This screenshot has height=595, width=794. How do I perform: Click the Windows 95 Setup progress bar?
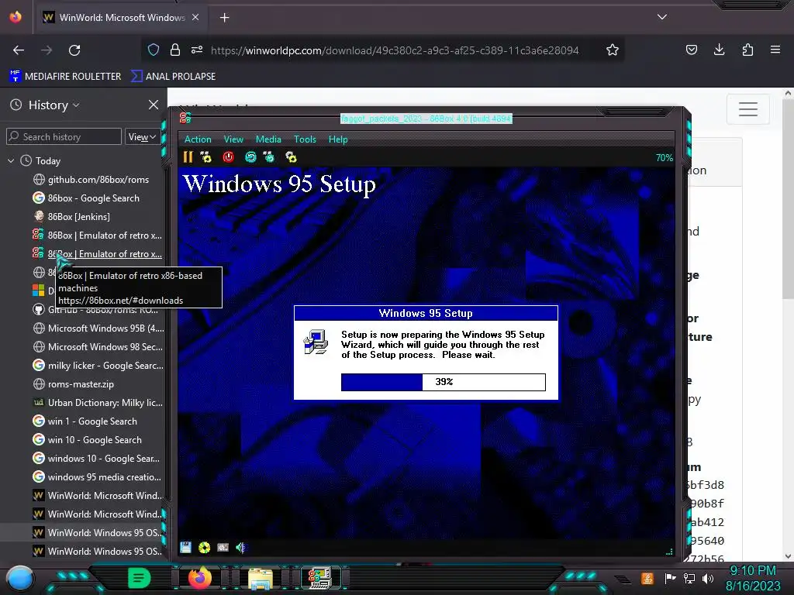click(x=443, y=382)
